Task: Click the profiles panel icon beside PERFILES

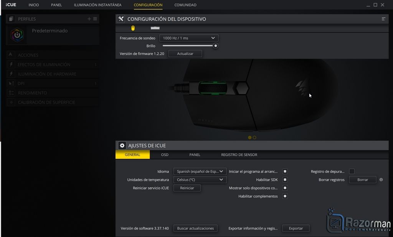Action: pyautogui.click(x=11, y=19)
